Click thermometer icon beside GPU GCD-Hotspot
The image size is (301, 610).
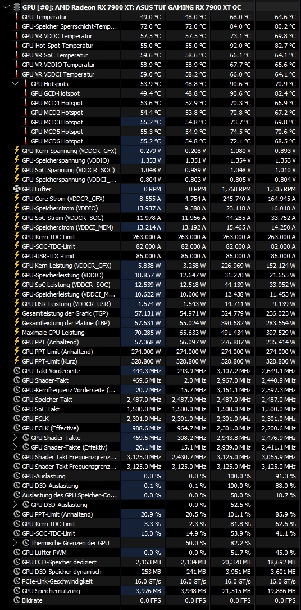(26, 93)
